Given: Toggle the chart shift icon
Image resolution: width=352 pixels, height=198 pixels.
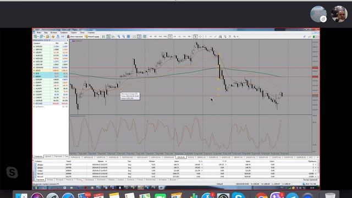Looking at the screenshot, I should pyautogui.click(x=139, y=36).
